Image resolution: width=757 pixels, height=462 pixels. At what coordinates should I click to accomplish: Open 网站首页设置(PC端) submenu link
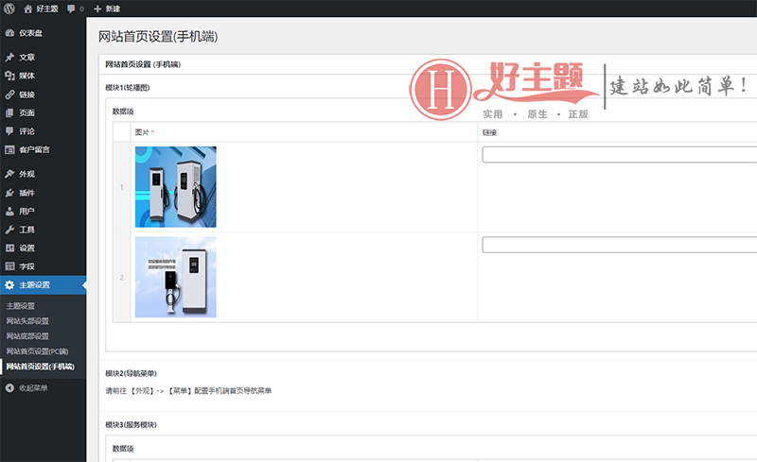click(x=37, y=351)
